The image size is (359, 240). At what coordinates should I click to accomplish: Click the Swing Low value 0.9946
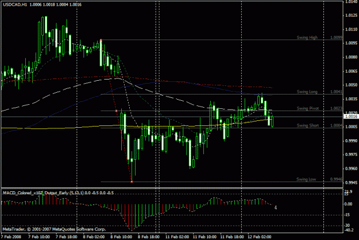336,179
